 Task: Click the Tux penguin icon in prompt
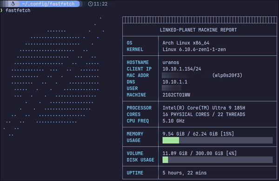(13, 4)
